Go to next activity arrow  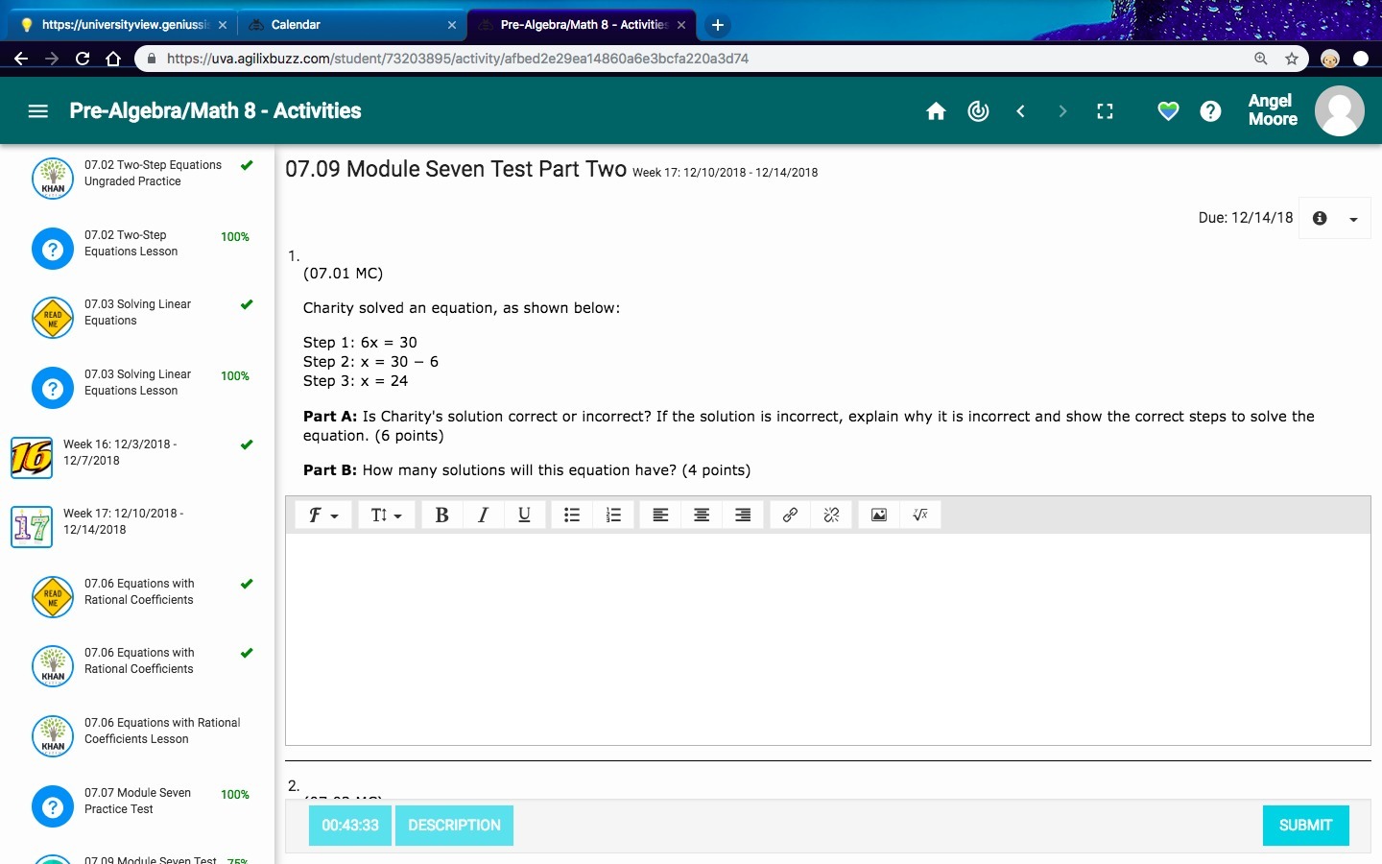coord(1062,111)
